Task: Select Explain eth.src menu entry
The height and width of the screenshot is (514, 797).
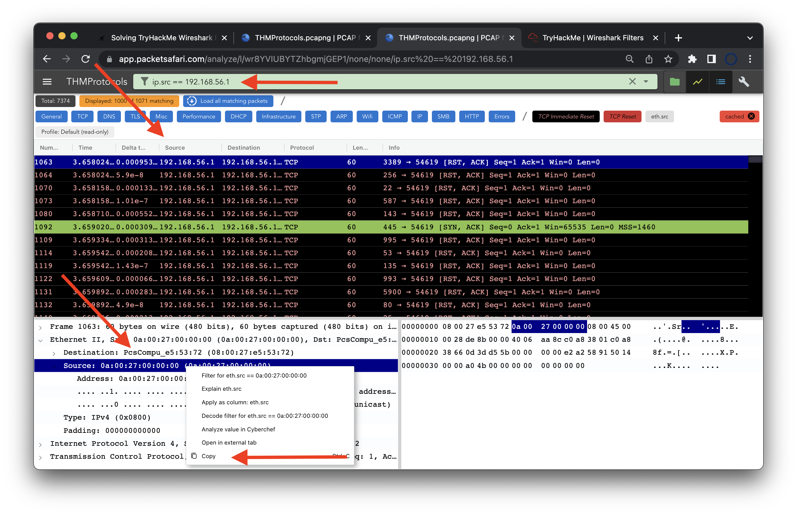Action: (270, 389)
